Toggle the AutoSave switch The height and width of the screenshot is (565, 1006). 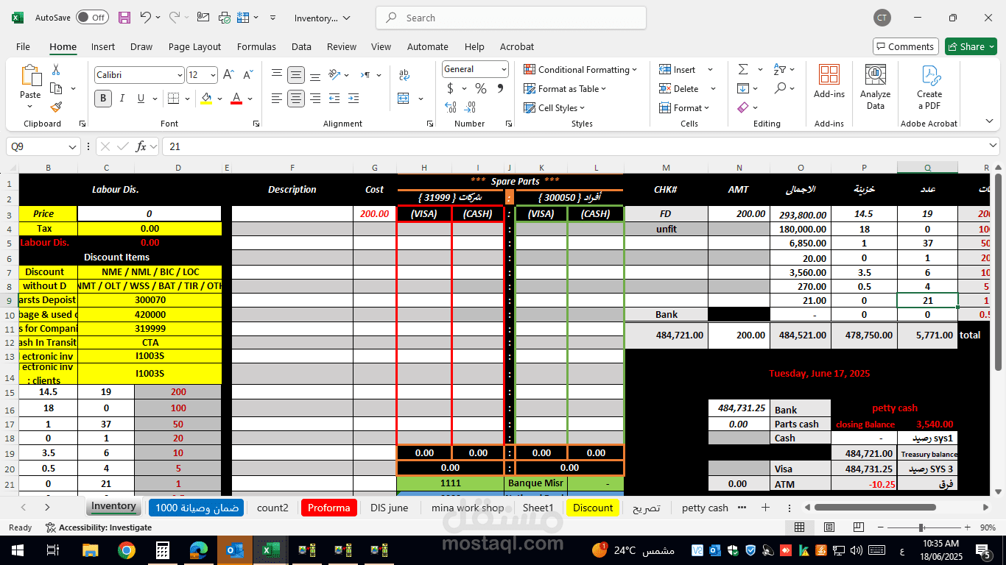tap(92, 18)
